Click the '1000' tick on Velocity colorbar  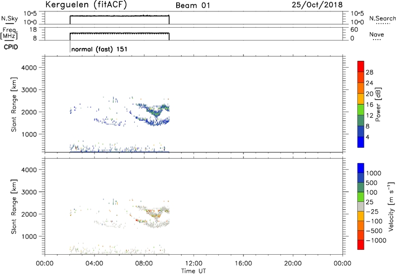click(374, 173)
